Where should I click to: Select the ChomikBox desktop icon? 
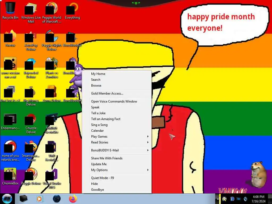tap(10, 177)
